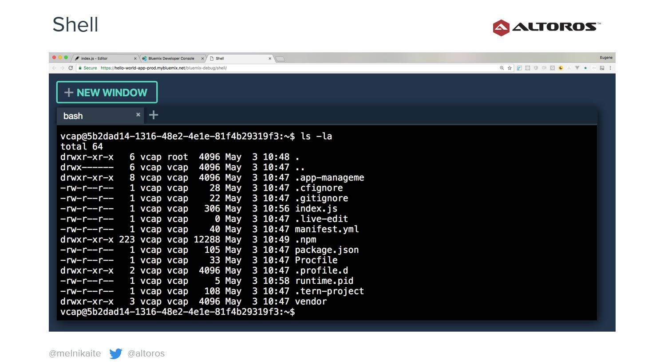Open the Chrome three-dot menu
Viewport: 648px width, 364px height.
coord(610,68)
